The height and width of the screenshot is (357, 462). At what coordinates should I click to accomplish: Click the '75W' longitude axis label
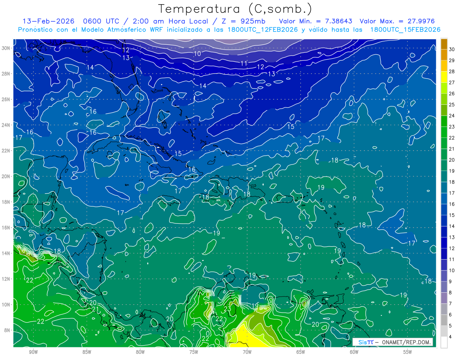click(x=194, y=352)
